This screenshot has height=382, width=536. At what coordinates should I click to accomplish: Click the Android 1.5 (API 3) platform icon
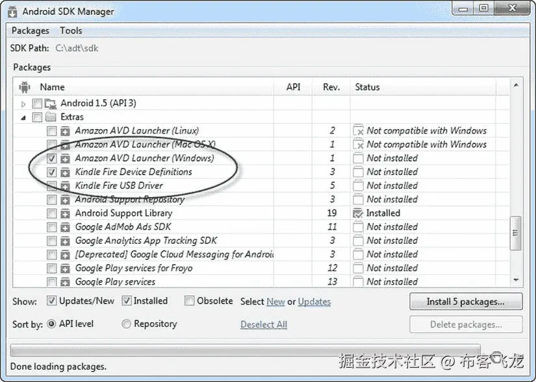51,104
